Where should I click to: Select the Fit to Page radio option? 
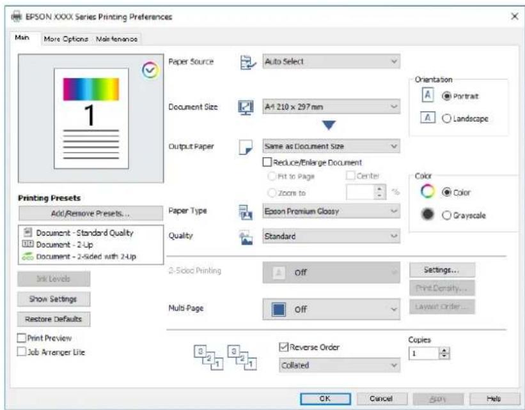(272, 176)
